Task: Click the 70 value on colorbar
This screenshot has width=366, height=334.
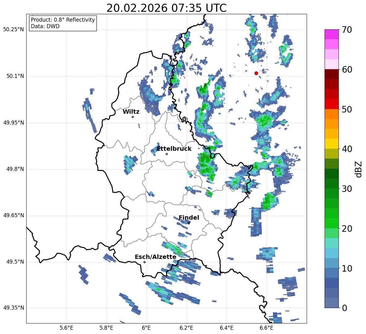Action: point(347,30)
